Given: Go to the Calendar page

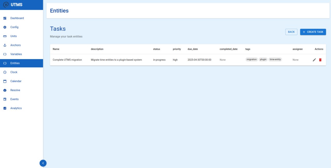Looking at the screenshot, I should click(16, 81).
